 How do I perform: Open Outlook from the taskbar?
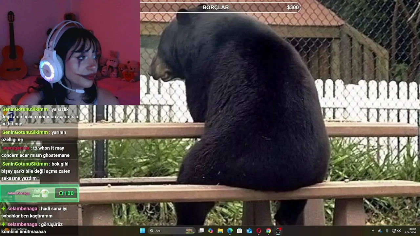[249, 231]
